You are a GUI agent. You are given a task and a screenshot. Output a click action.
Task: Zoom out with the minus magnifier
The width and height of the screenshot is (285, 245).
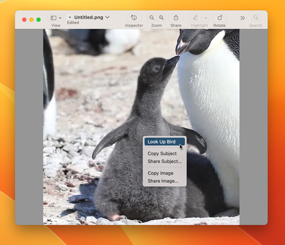tap(152, 18)
